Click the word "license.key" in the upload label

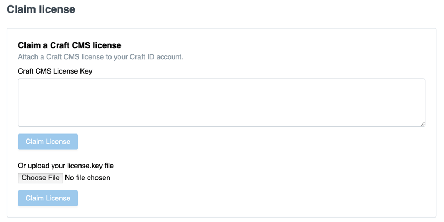click(x=85, y=166)
